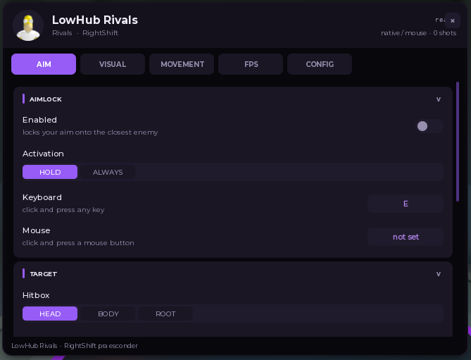Image resolution: width=471 pixels, height=360 pixels.
Task: Click the vertical scrollbar thumb
Action: pyautogui.click(x=458, y=142)
